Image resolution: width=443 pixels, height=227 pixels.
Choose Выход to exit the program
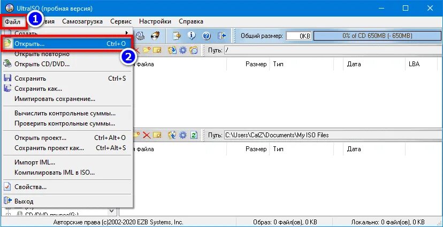tap(68, 201)
